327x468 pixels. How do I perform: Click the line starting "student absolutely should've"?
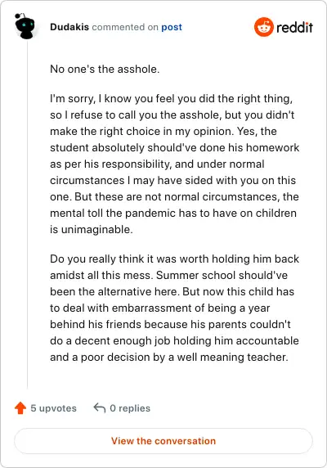click(175, 147)
